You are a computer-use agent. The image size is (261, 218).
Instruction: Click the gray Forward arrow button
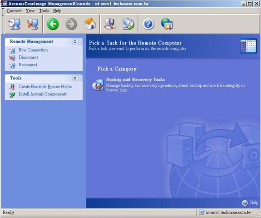71,24
